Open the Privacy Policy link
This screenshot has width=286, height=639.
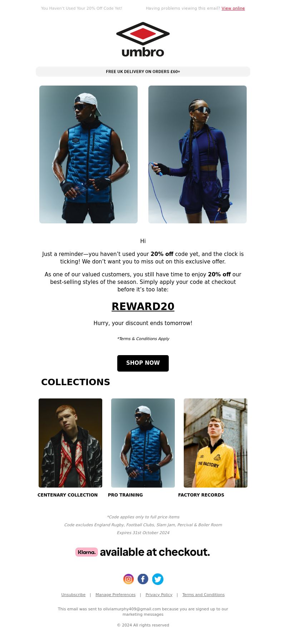coord(159,595)
